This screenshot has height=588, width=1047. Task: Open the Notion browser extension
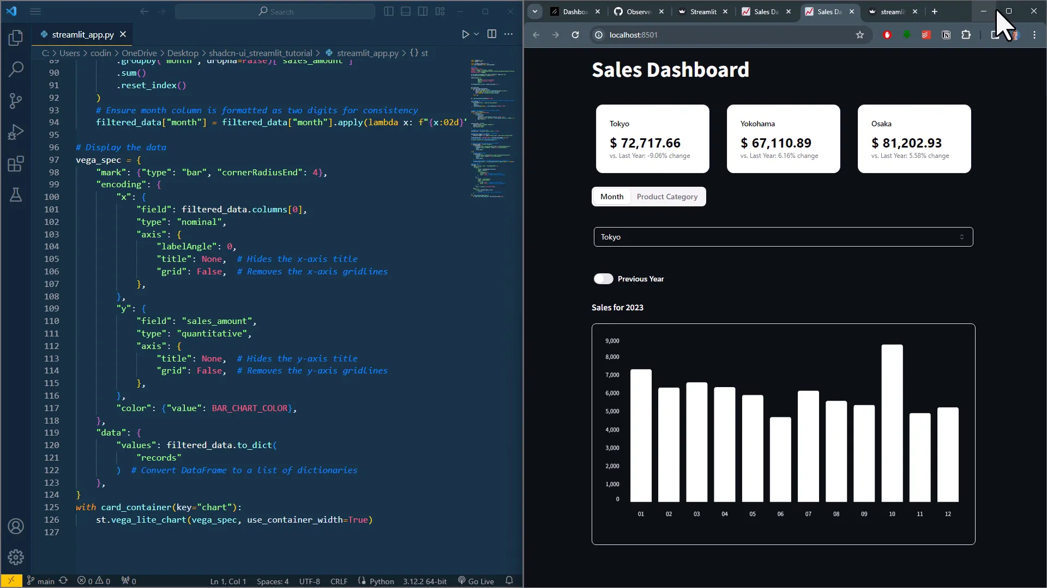(x=947, y=34)
